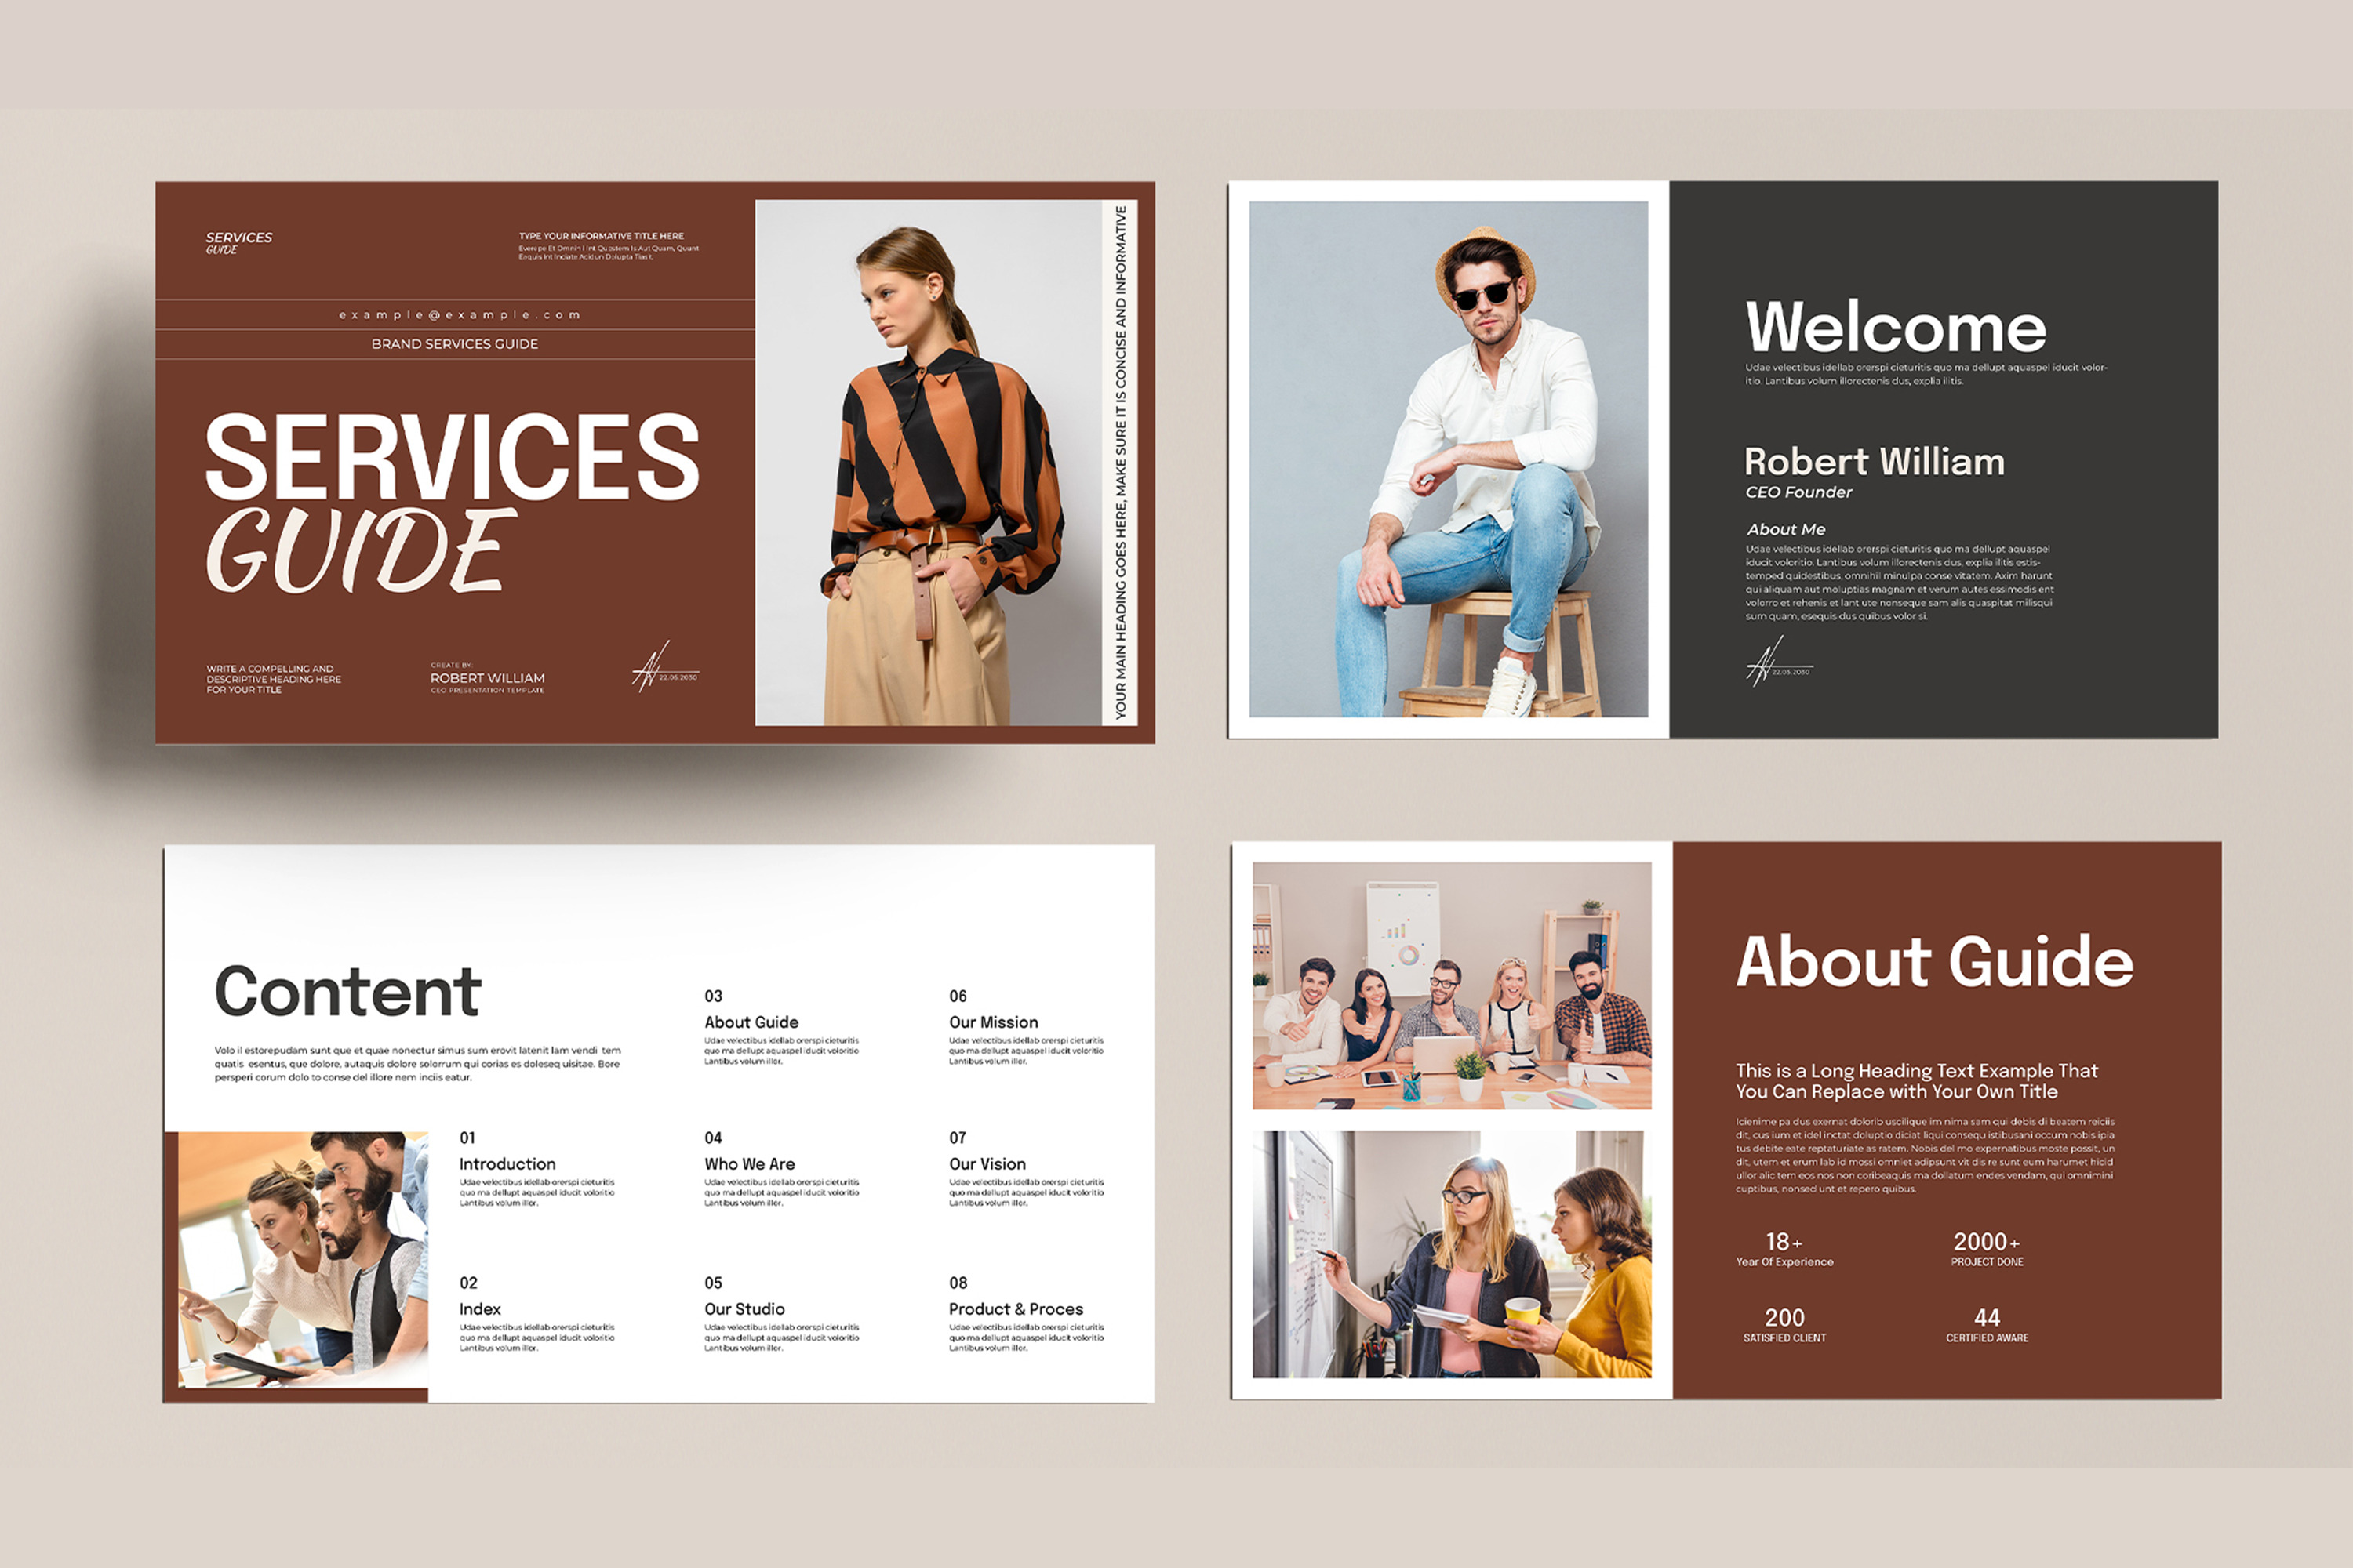Click the vertical heading text beside the cover photo
This screenshot has height=1568, width=2353.
pyautogui.click(x=1121, y=463)
